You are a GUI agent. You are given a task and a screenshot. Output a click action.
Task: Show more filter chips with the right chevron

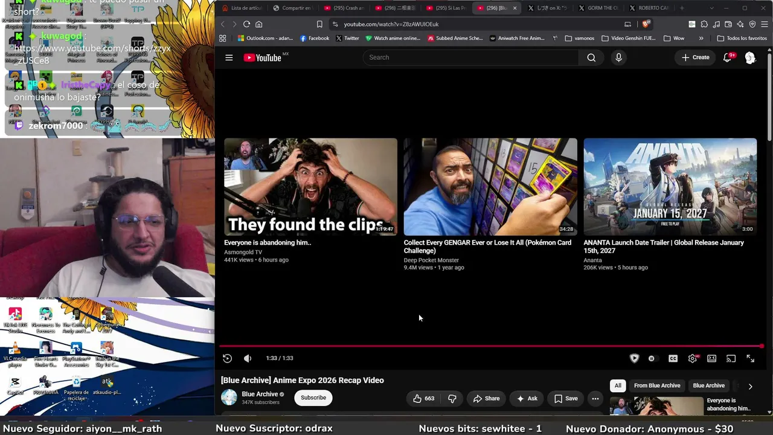pos(750,386)
